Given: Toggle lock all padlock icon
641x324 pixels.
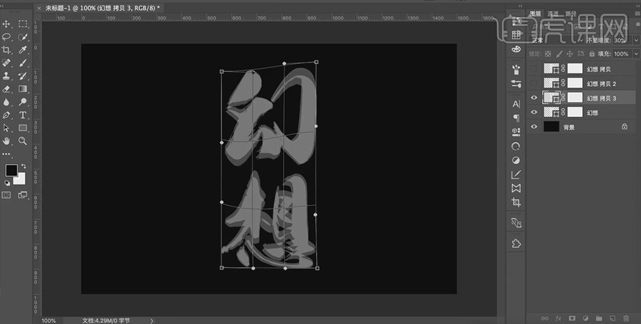Looking at the screenshot, I should (x=592, y=54).
